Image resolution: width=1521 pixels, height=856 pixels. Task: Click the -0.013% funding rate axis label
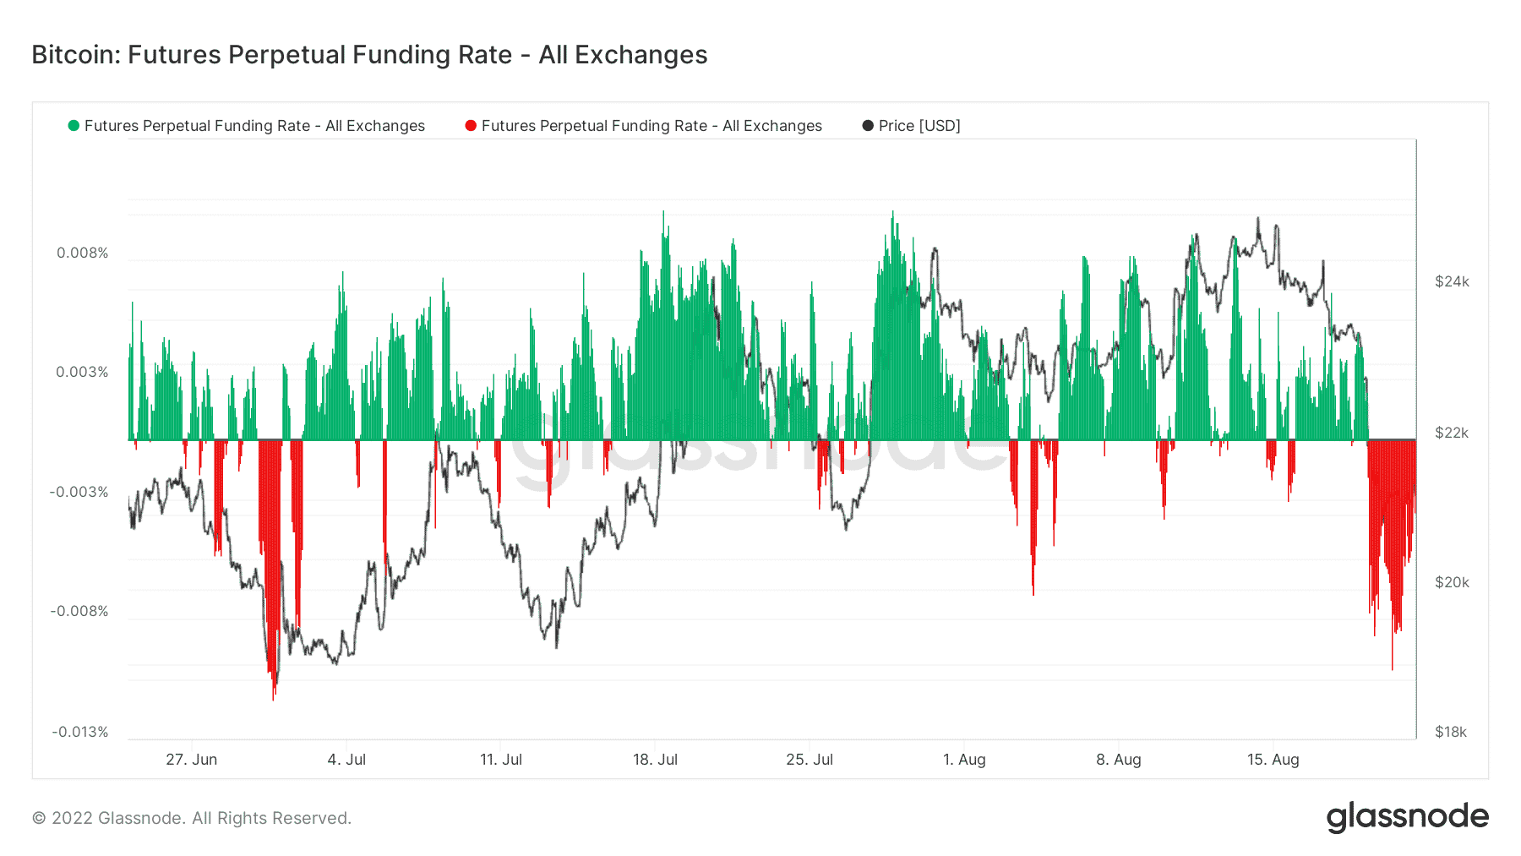click(x=80, y=732)
